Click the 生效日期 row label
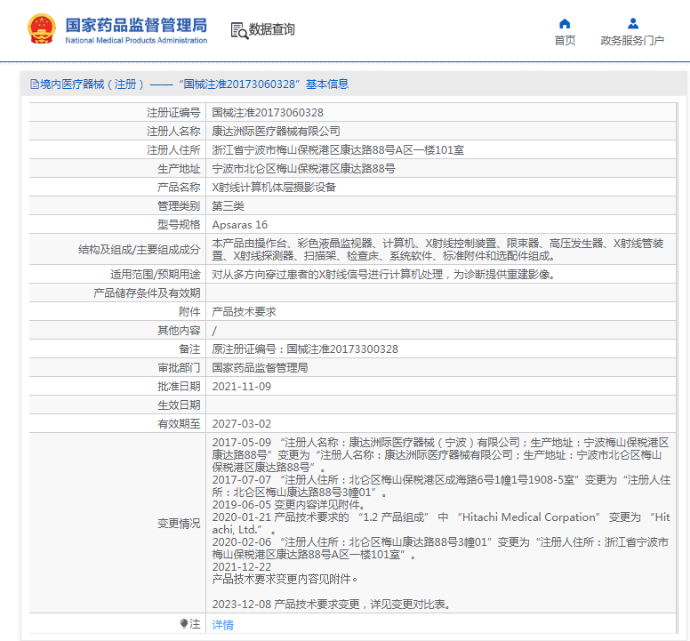The height and width of the screenshot is (641, 690). point(179,405)
